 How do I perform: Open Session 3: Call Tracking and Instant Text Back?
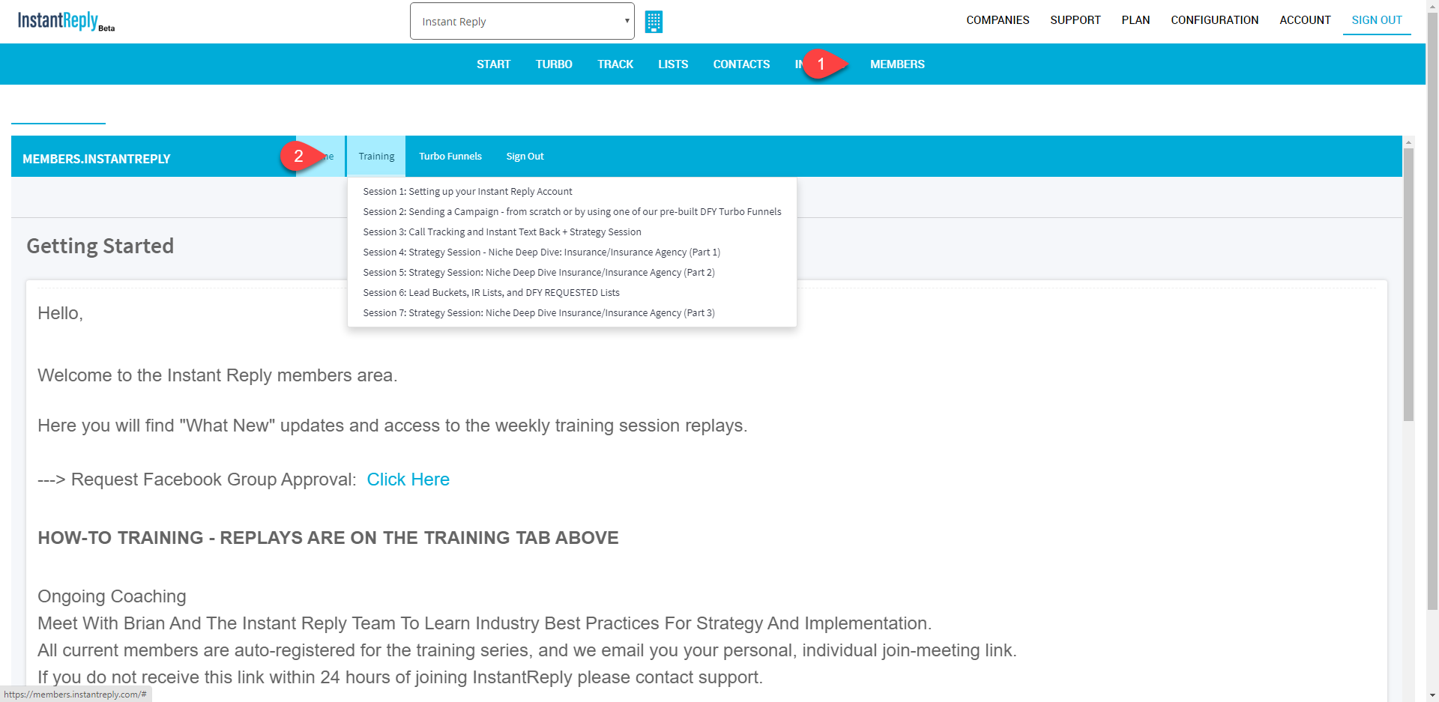tap(502, 232)
